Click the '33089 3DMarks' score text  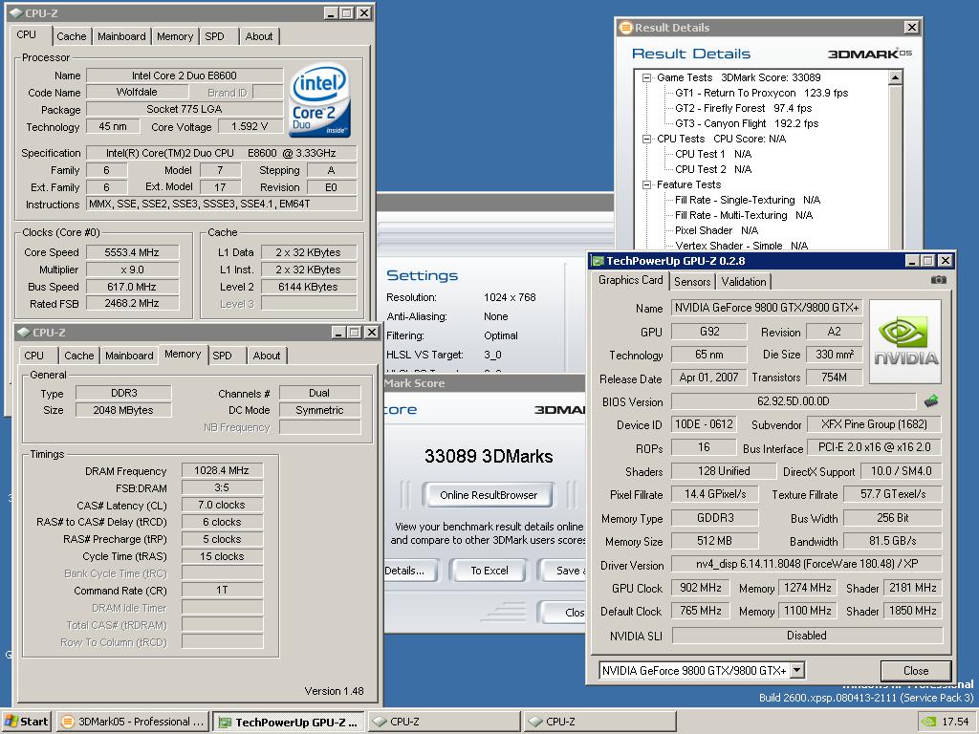(489, 456)
